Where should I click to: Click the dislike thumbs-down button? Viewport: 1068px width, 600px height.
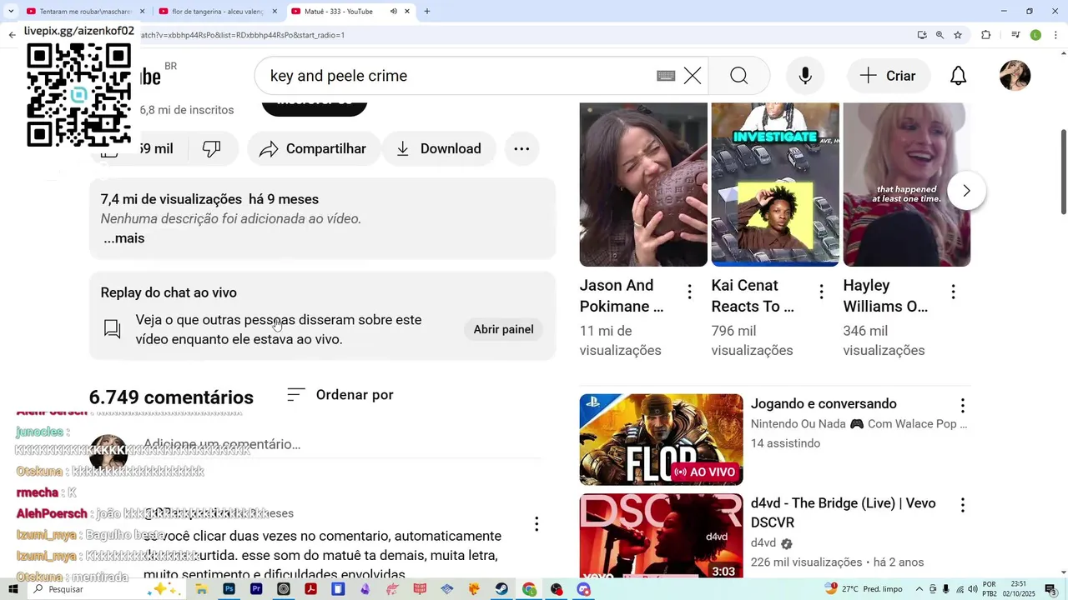tap(211, 148)
